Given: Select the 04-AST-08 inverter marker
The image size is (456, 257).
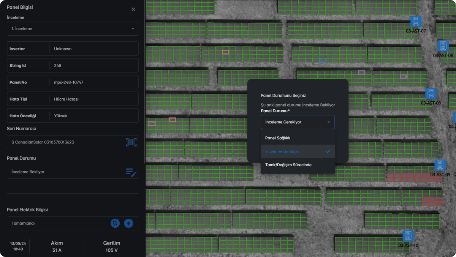Looking at the screenshot, I should click(x=443, y=46).
